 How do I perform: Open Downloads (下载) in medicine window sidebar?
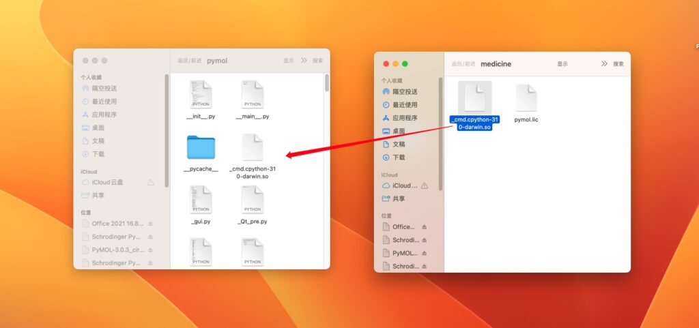394,158
